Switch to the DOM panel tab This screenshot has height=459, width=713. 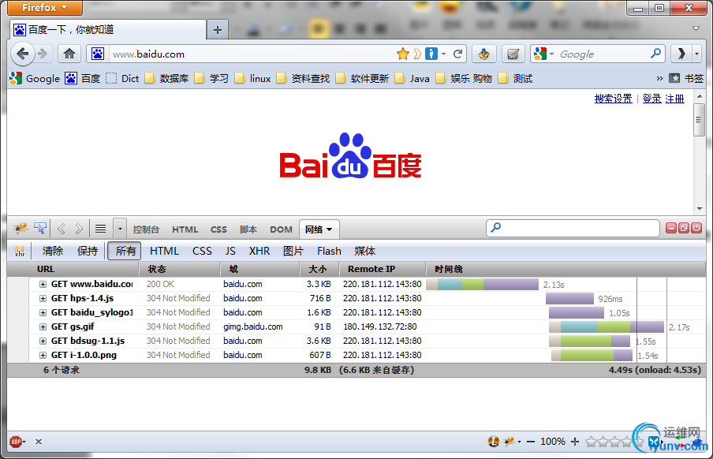pos(281,229)
